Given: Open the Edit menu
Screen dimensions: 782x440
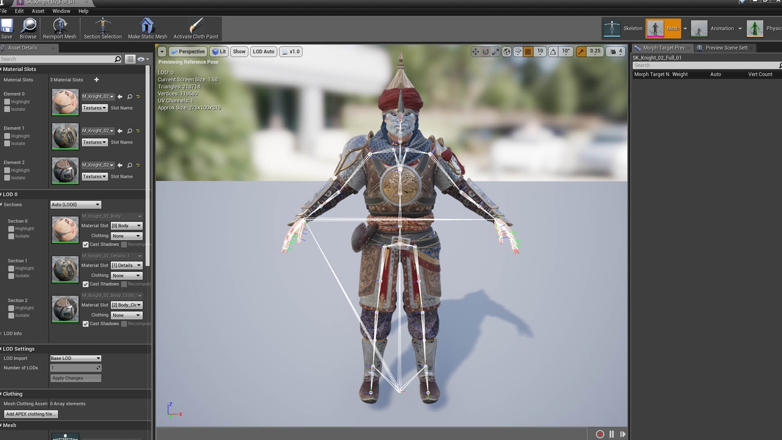Looking at the screenshot, I should click(x=20, y=11).
